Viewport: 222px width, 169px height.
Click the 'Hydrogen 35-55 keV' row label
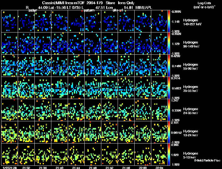191,89
